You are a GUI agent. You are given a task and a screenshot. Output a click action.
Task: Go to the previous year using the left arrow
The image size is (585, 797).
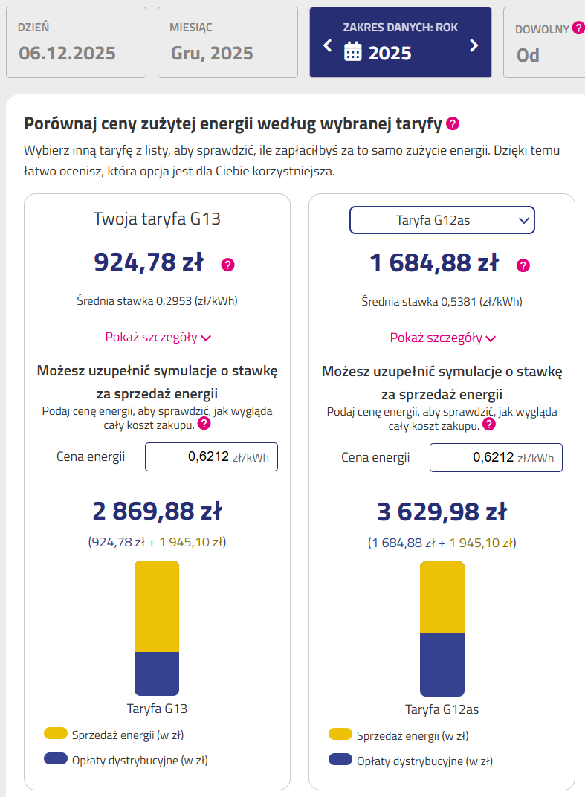[328, 45]
